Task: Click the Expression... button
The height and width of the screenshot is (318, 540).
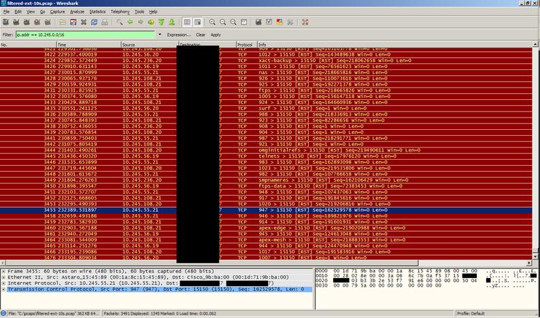Action: [x=179, y=35]
